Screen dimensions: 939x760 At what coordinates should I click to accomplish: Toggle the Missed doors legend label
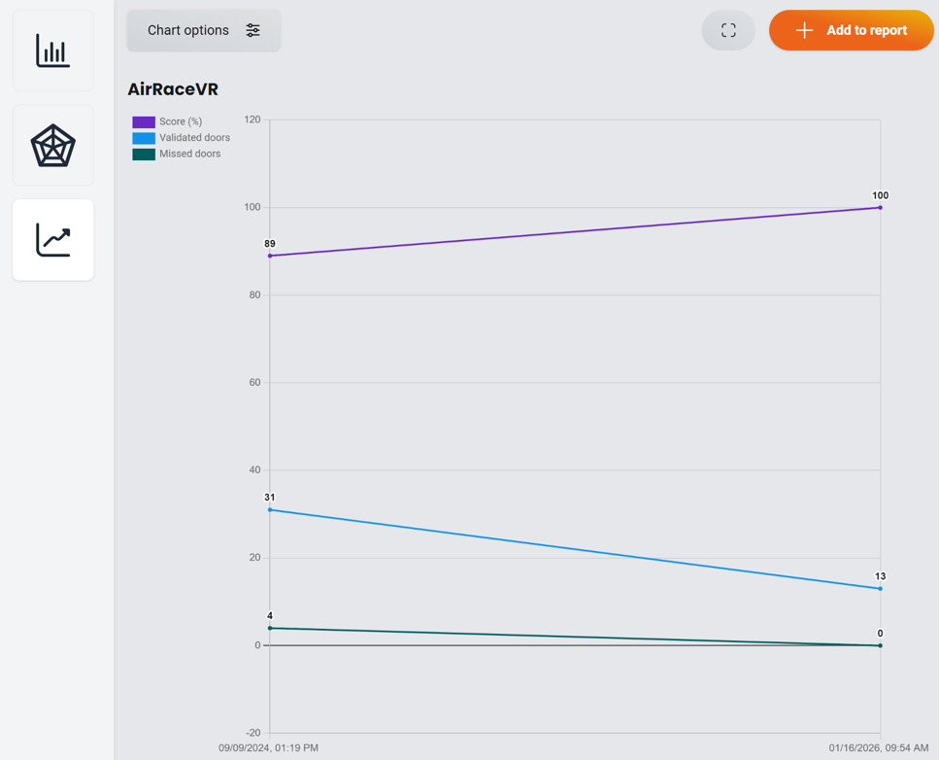[x=189, y=154]
